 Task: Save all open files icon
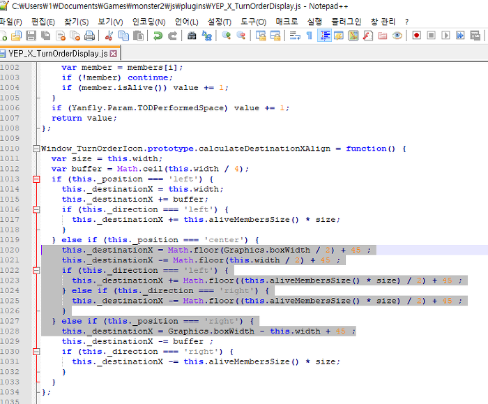46,36
